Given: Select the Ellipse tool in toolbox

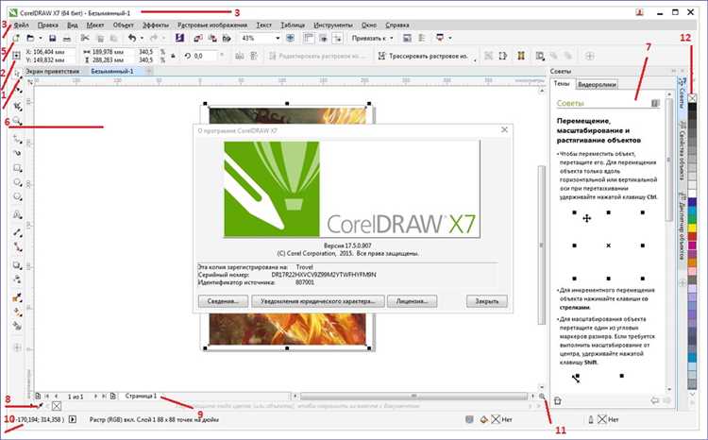Looking at the screenshot, I should [x=17, y=182].
